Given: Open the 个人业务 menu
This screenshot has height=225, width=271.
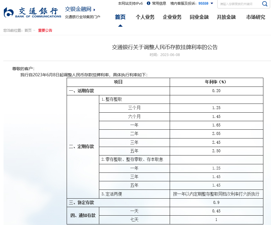Looking at the screenshot, I should coord(145,17).
